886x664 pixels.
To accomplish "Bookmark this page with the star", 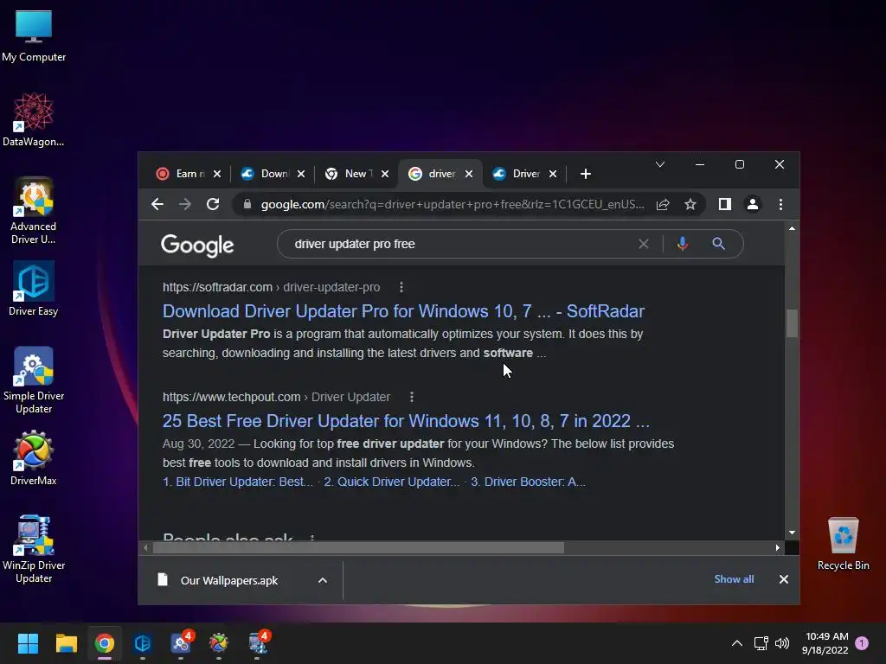I will (x=690, y=204).
